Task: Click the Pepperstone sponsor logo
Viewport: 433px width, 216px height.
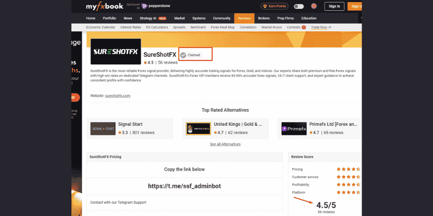Action: pyautogui.click(x=156, y=6)
